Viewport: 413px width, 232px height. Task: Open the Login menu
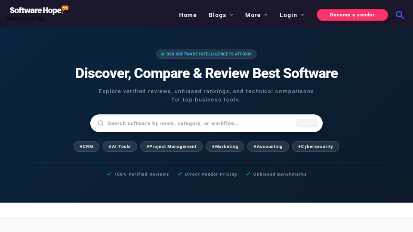click(x=292, y=15)
